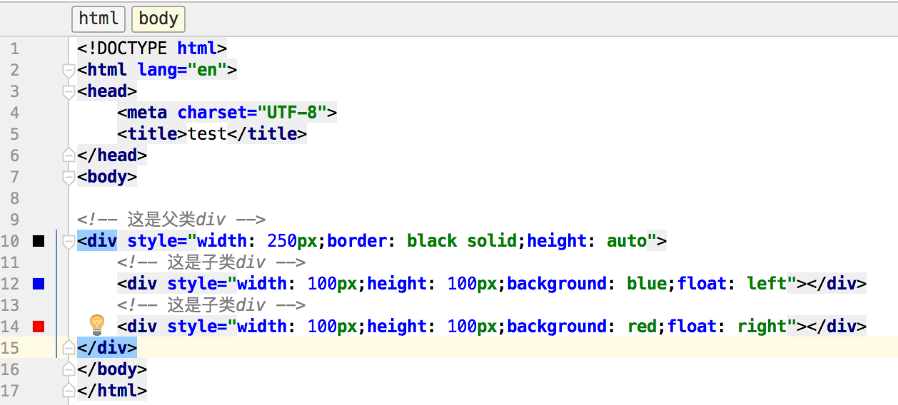898x405 pixels.
Task: Collapse the html tag fold on line 2
Action: pos(69,70)
